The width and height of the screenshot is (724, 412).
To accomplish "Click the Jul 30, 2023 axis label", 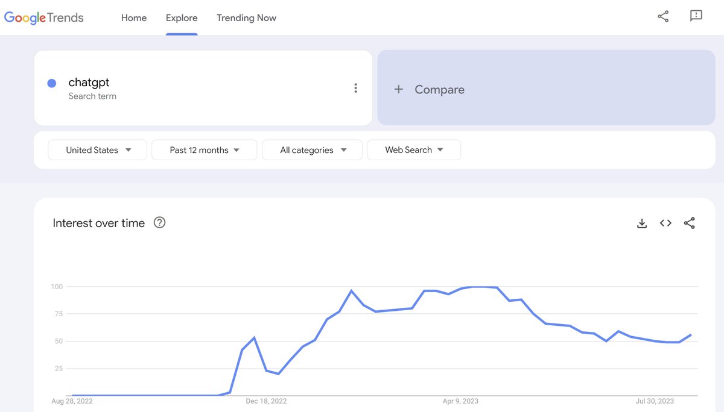I will pos(655,401).
